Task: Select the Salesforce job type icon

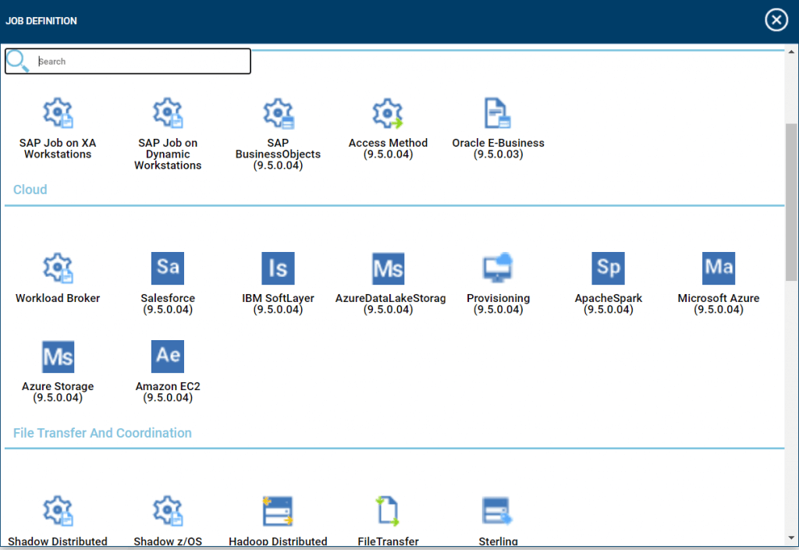Action: 168,268
